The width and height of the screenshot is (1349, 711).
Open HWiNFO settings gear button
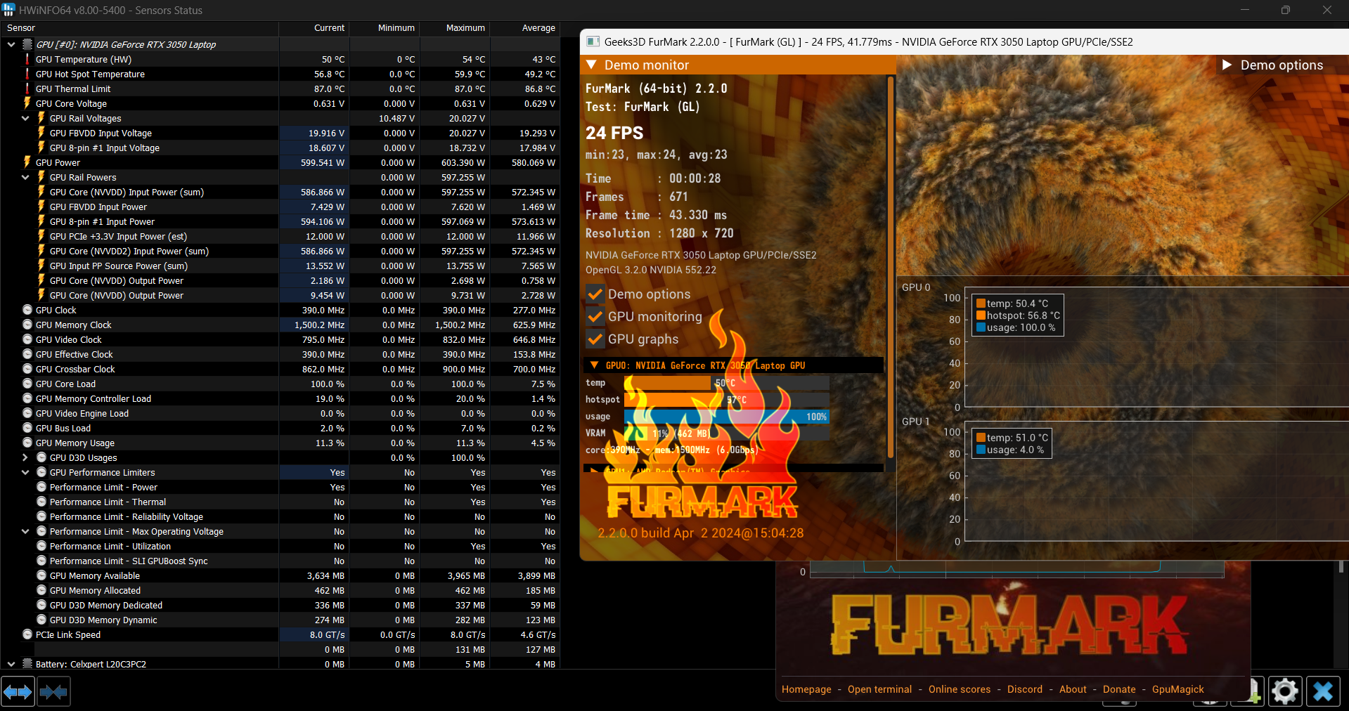pos(1285,692)
